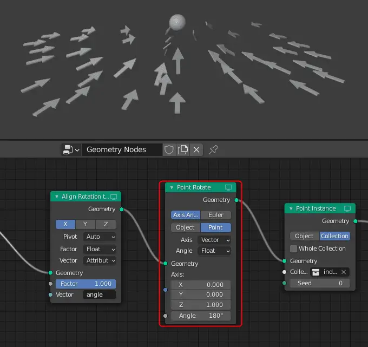Open the Axis Vector type dropdown

[214, 240]
